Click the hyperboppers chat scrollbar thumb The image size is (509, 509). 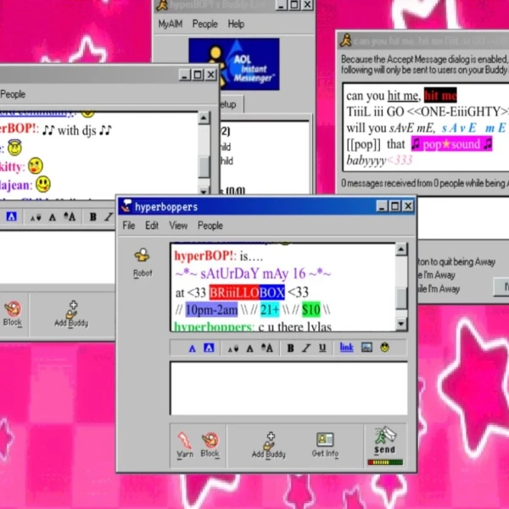[x=401, y=299]
